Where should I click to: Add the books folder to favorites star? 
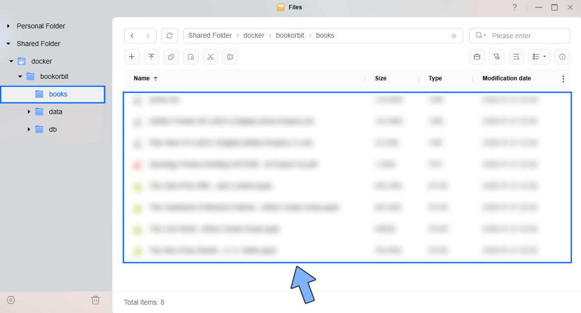click(453, 36)
